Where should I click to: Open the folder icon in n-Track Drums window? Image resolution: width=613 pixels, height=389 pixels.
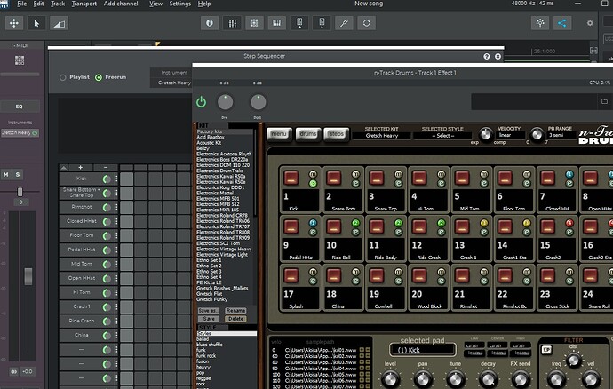[604, 101]
